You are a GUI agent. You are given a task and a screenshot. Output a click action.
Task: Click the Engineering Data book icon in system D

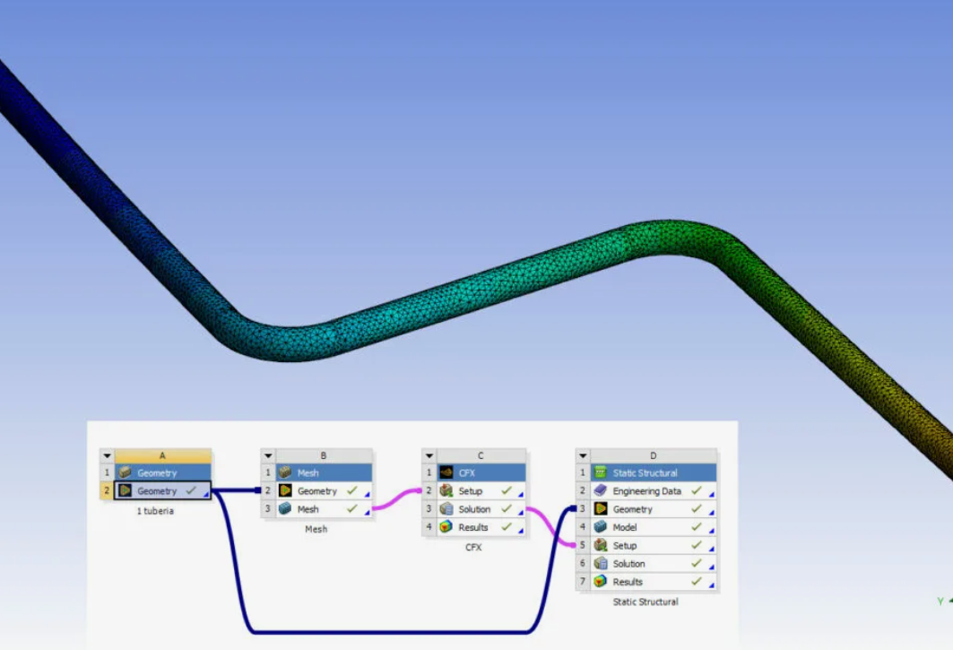coord(601,490)
